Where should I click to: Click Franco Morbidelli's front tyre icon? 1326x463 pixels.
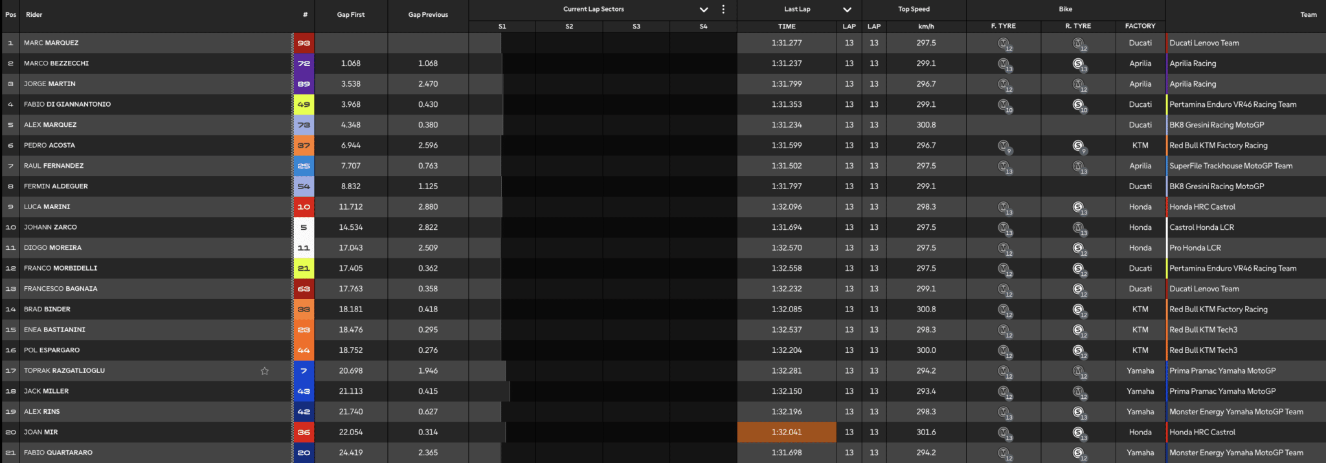tap(1004, 269)
